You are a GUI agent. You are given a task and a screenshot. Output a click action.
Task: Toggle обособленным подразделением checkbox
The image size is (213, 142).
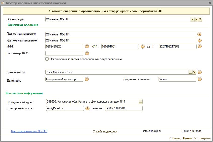[47, 59]
